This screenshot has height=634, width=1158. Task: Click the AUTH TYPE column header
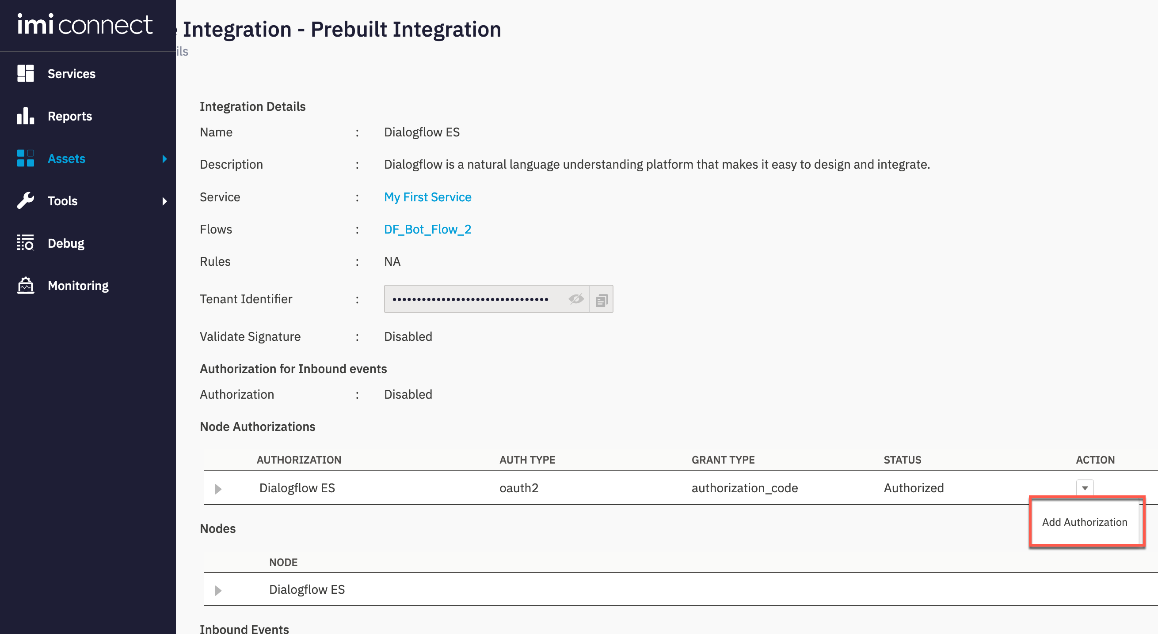pos(527,460)
